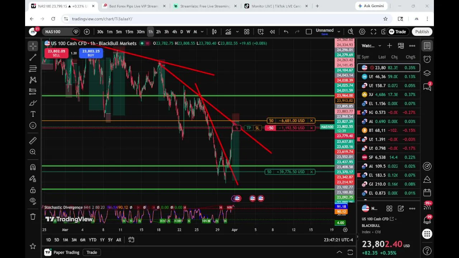
Task: Toggle stay in drawing mode
Action: pyautogui.click(x=33, y=178)
